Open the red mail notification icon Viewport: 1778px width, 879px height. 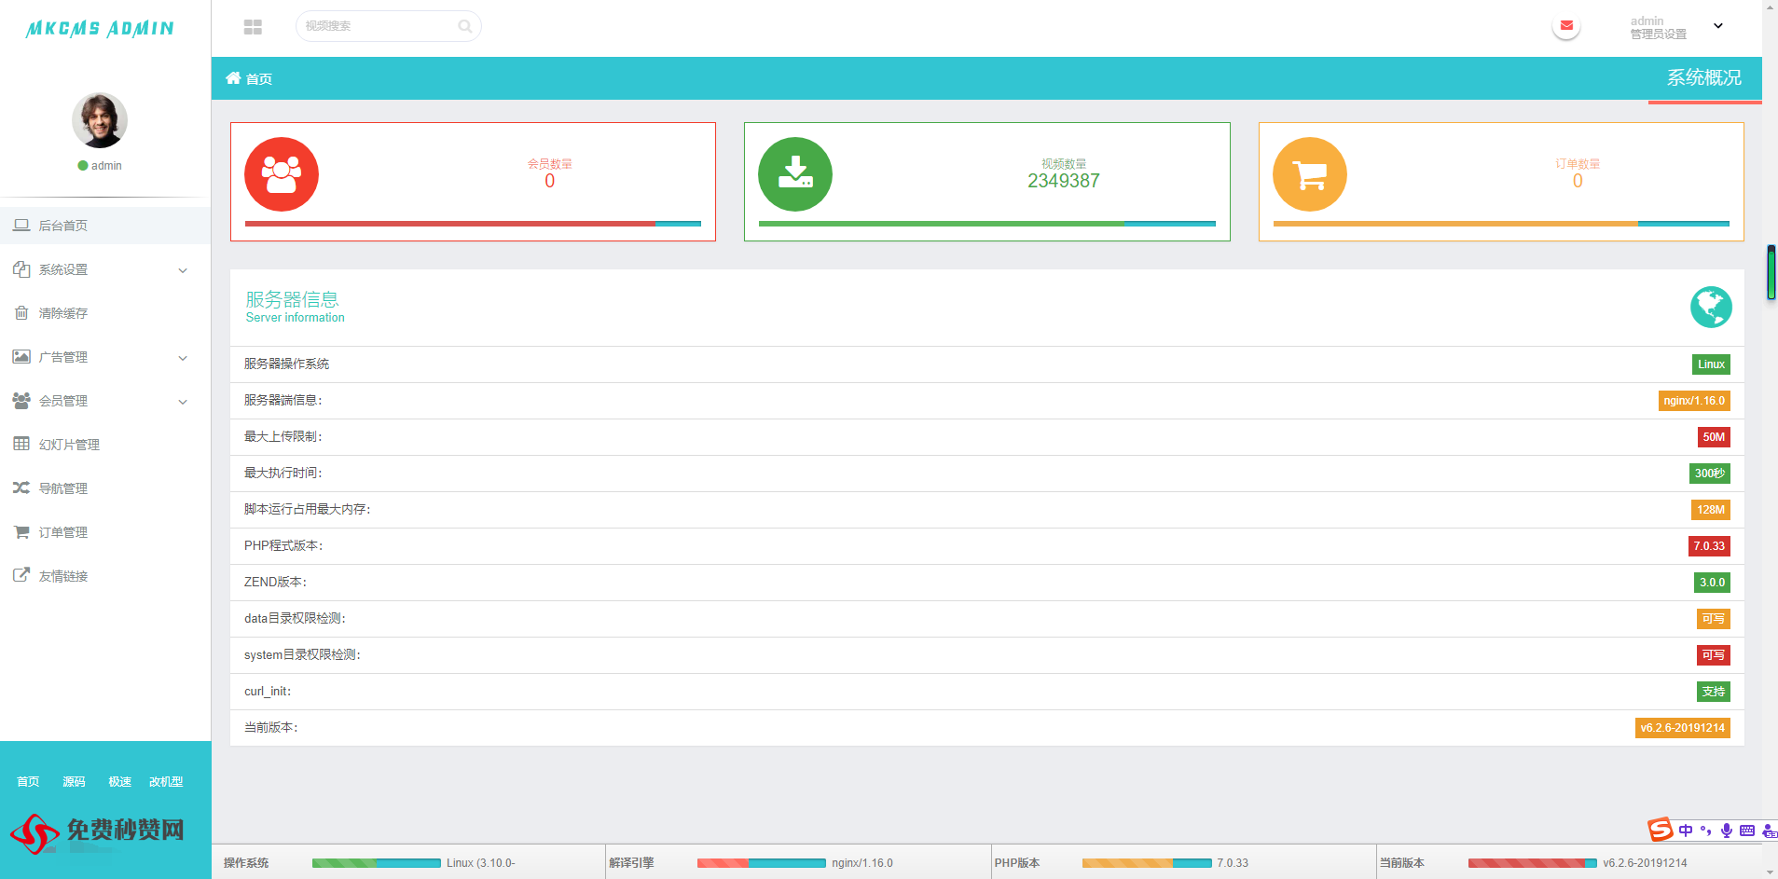1566,26
